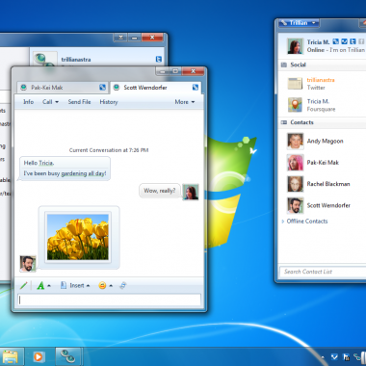
Task: Click trillianastra name in the background window
Action: 76,60
